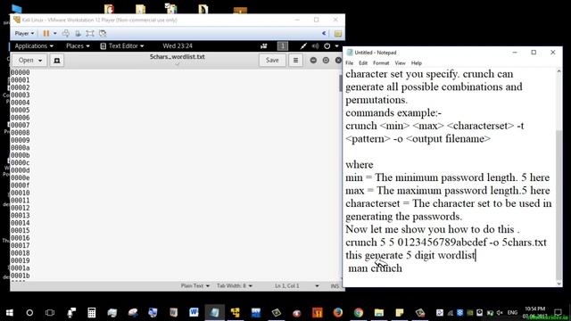Click Notepad scrollbar down arrow
This screenshot has width=571, height=321.
click(x=559, y=284)
